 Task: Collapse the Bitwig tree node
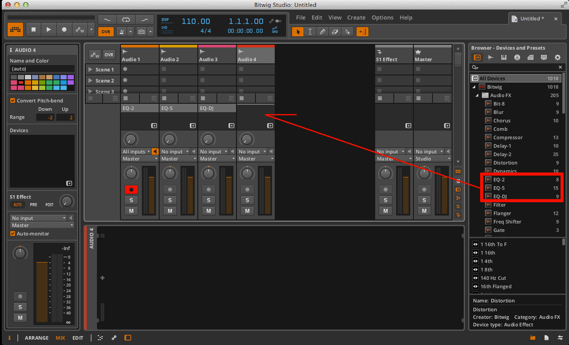474,87
